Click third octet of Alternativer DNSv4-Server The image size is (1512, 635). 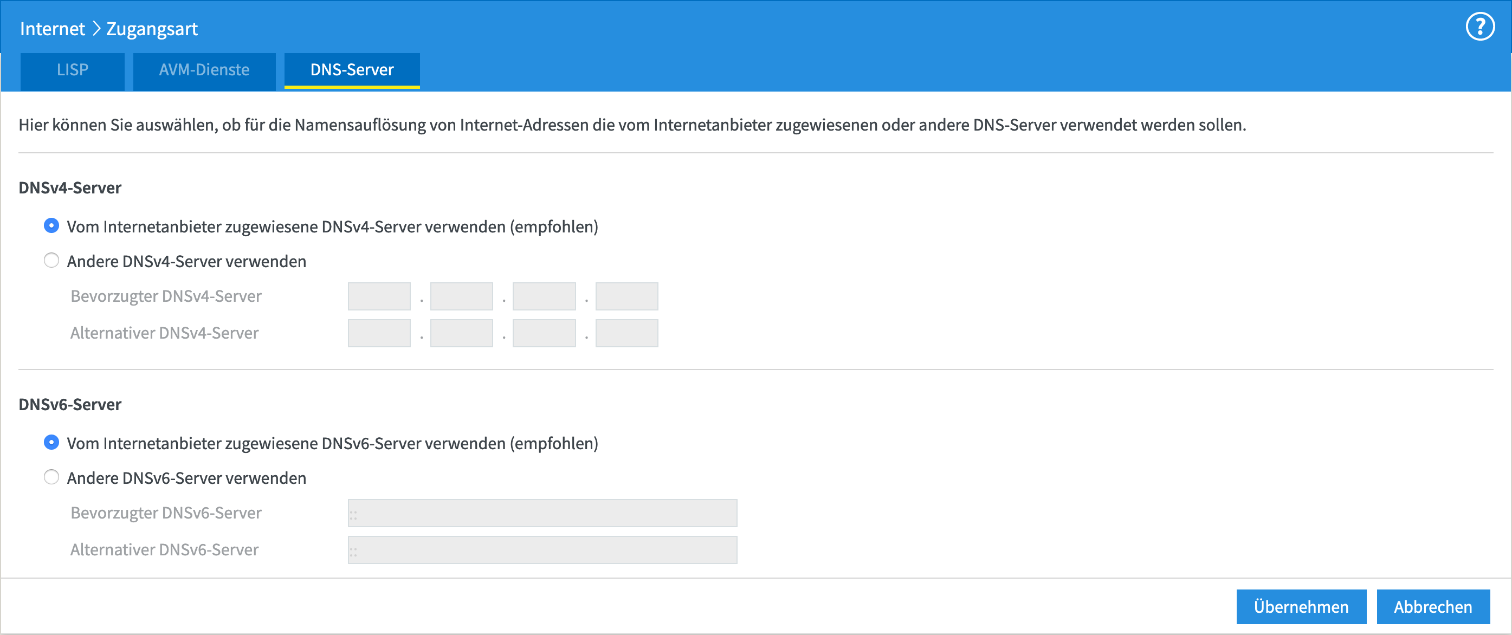544,333
